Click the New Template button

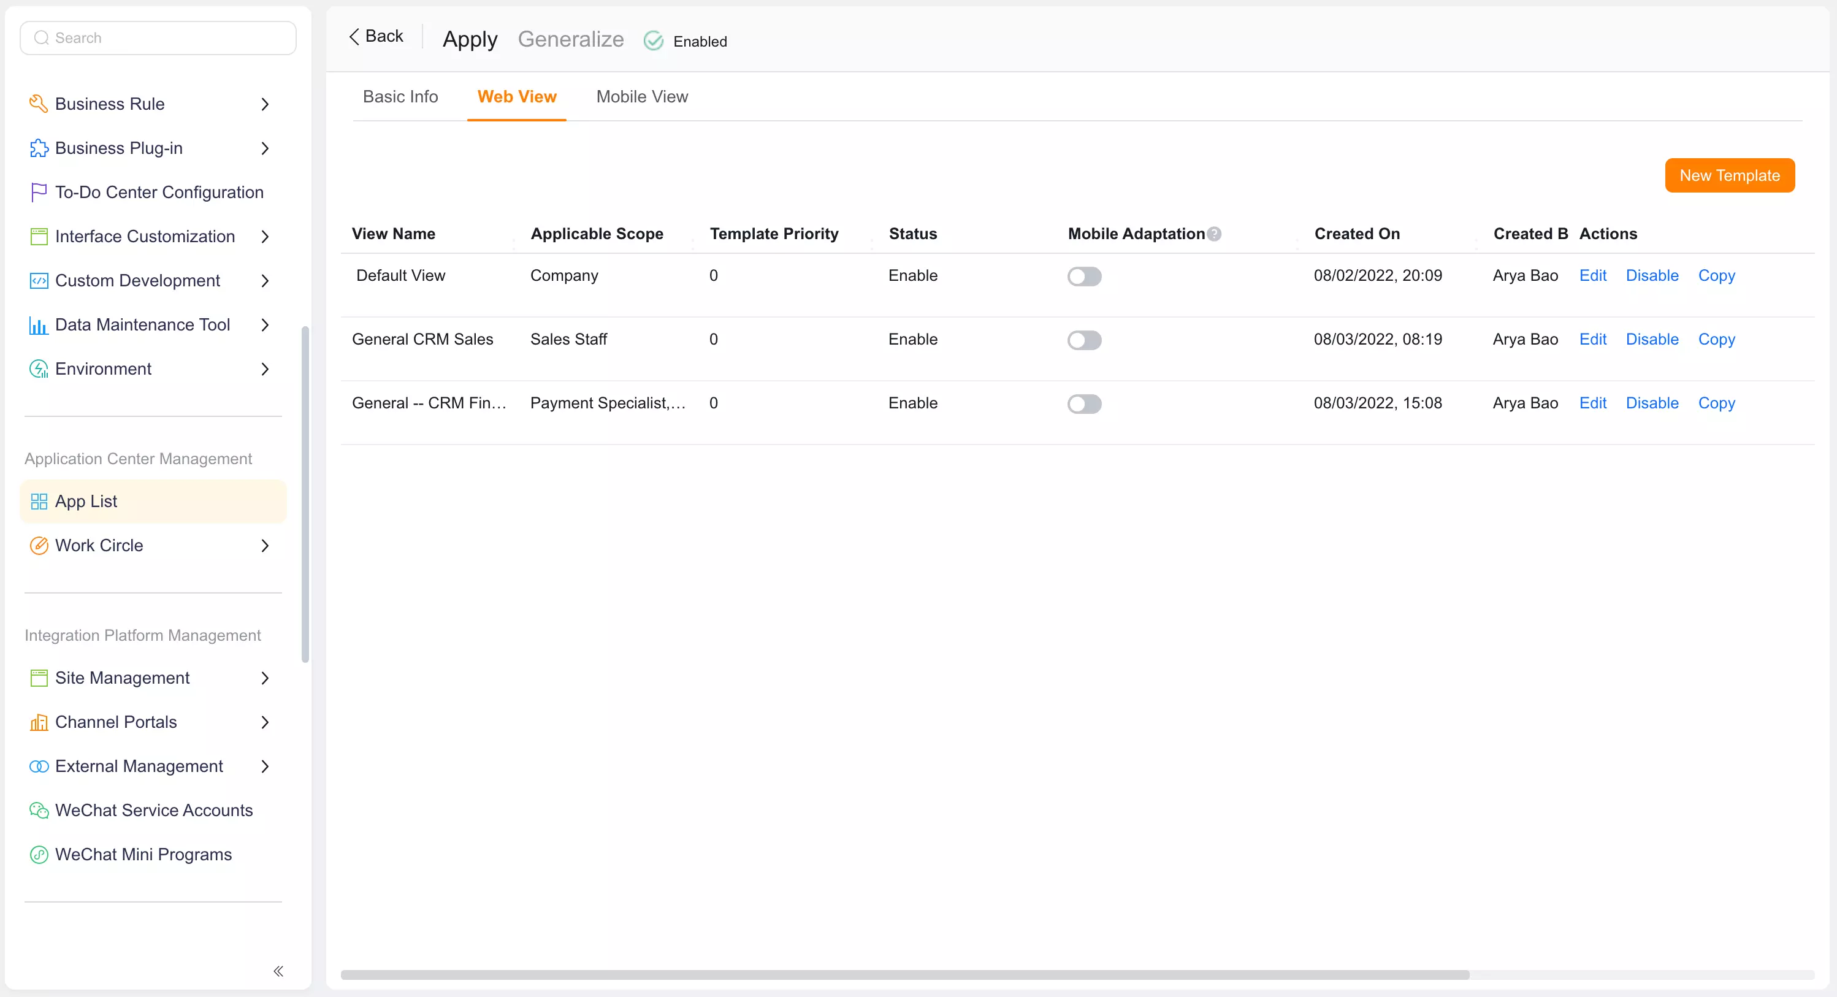[1729, 175]
